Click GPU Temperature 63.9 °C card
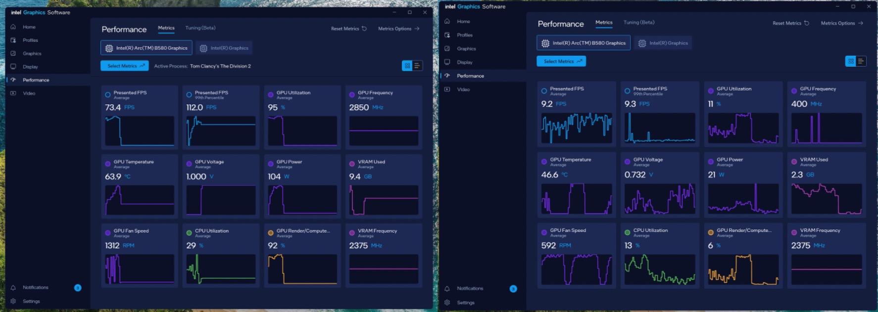 [x=140, y=186]
